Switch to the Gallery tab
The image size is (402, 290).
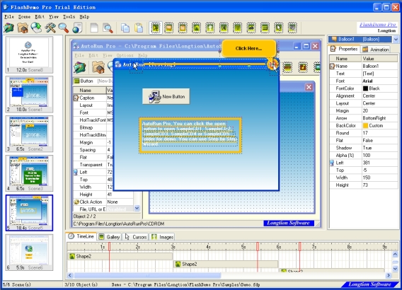coord(110,237)
